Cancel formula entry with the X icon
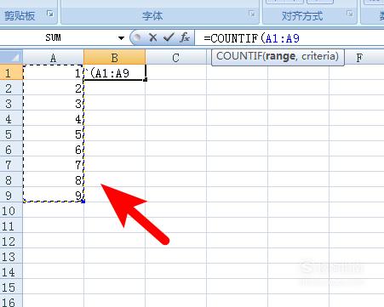The width and height of the screenshot is (384, 307). 152,37
